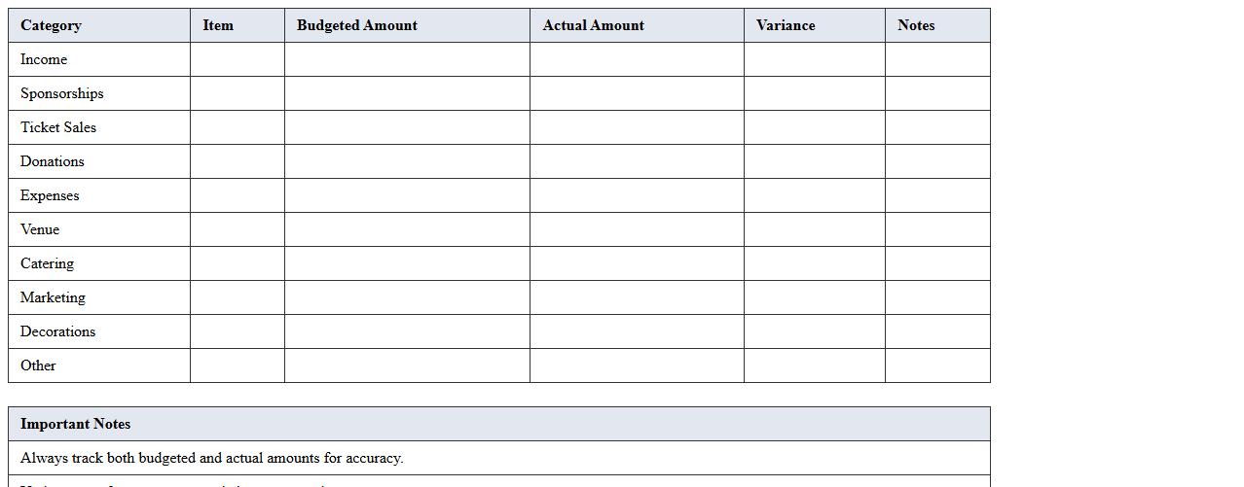Click the Other row item cell
Screen dimensions: 1244x487
(238, 365)
